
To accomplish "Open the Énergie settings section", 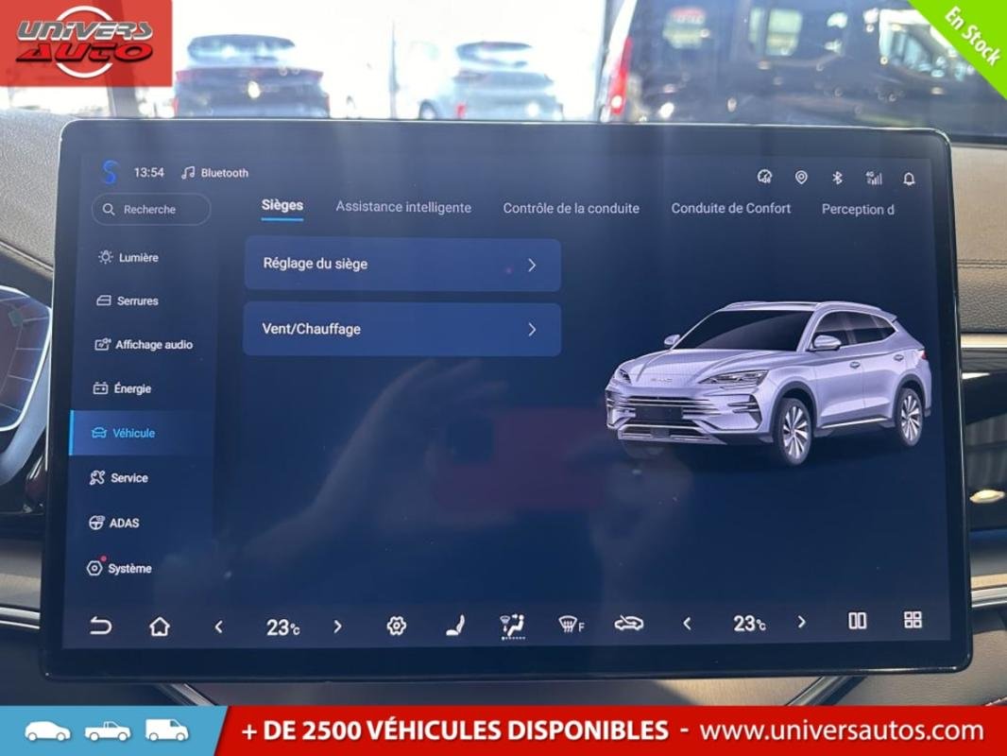I will tap(122, 388).
